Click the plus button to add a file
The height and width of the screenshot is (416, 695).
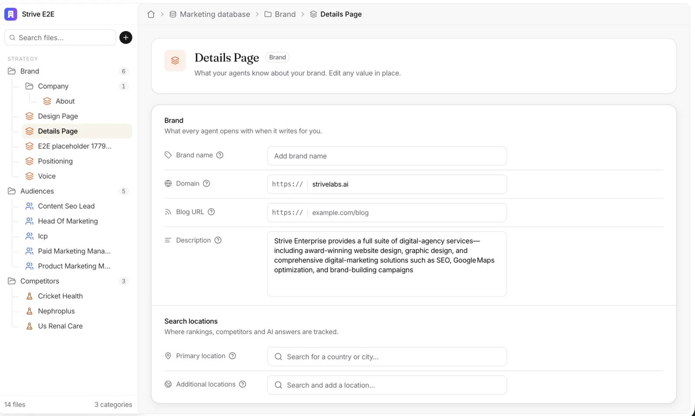[x=126, y=37]
